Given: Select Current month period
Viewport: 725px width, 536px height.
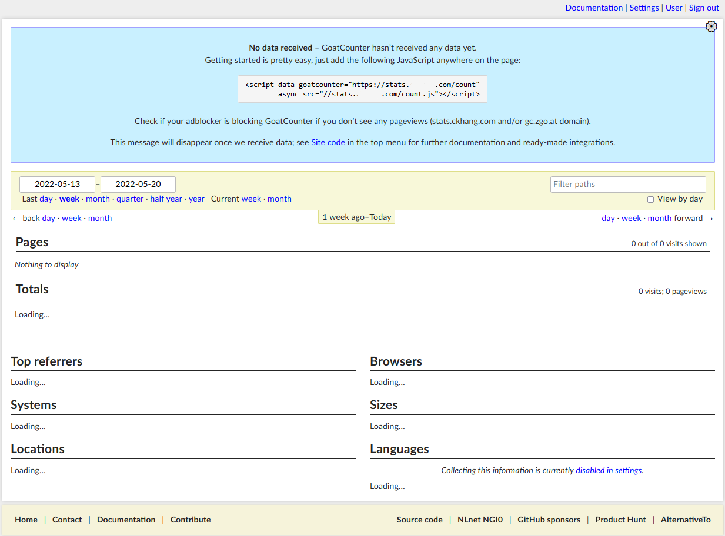Looking at the screenshot, I should [279, 199].
